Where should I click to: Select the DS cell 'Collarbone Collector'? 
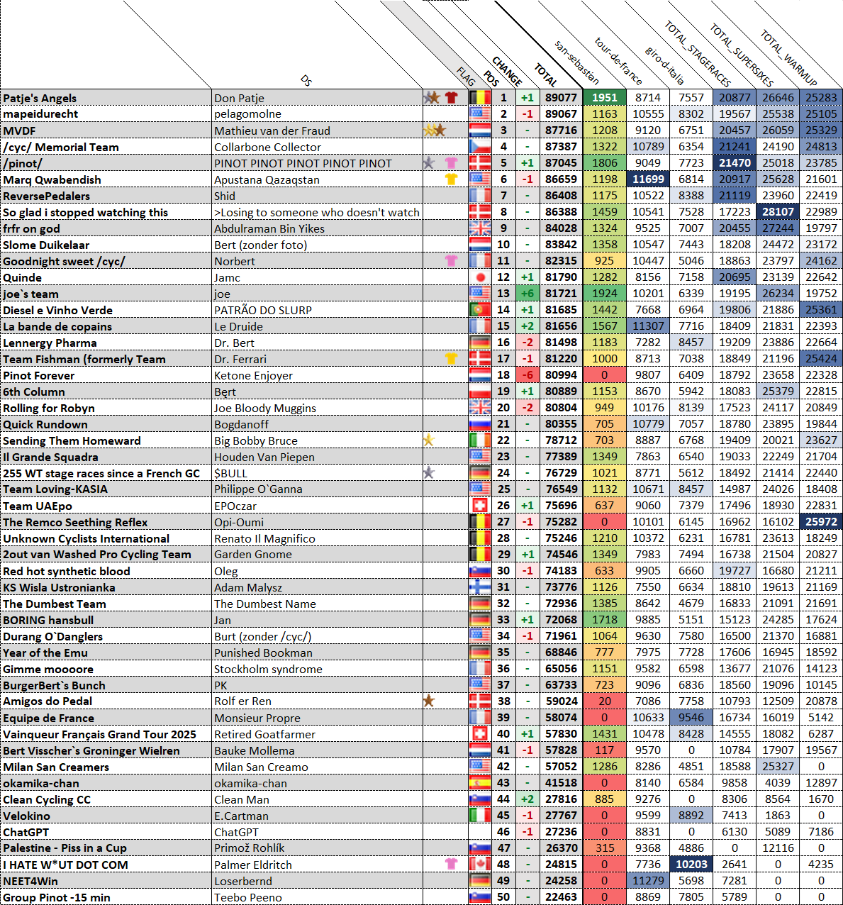[318, 147]
